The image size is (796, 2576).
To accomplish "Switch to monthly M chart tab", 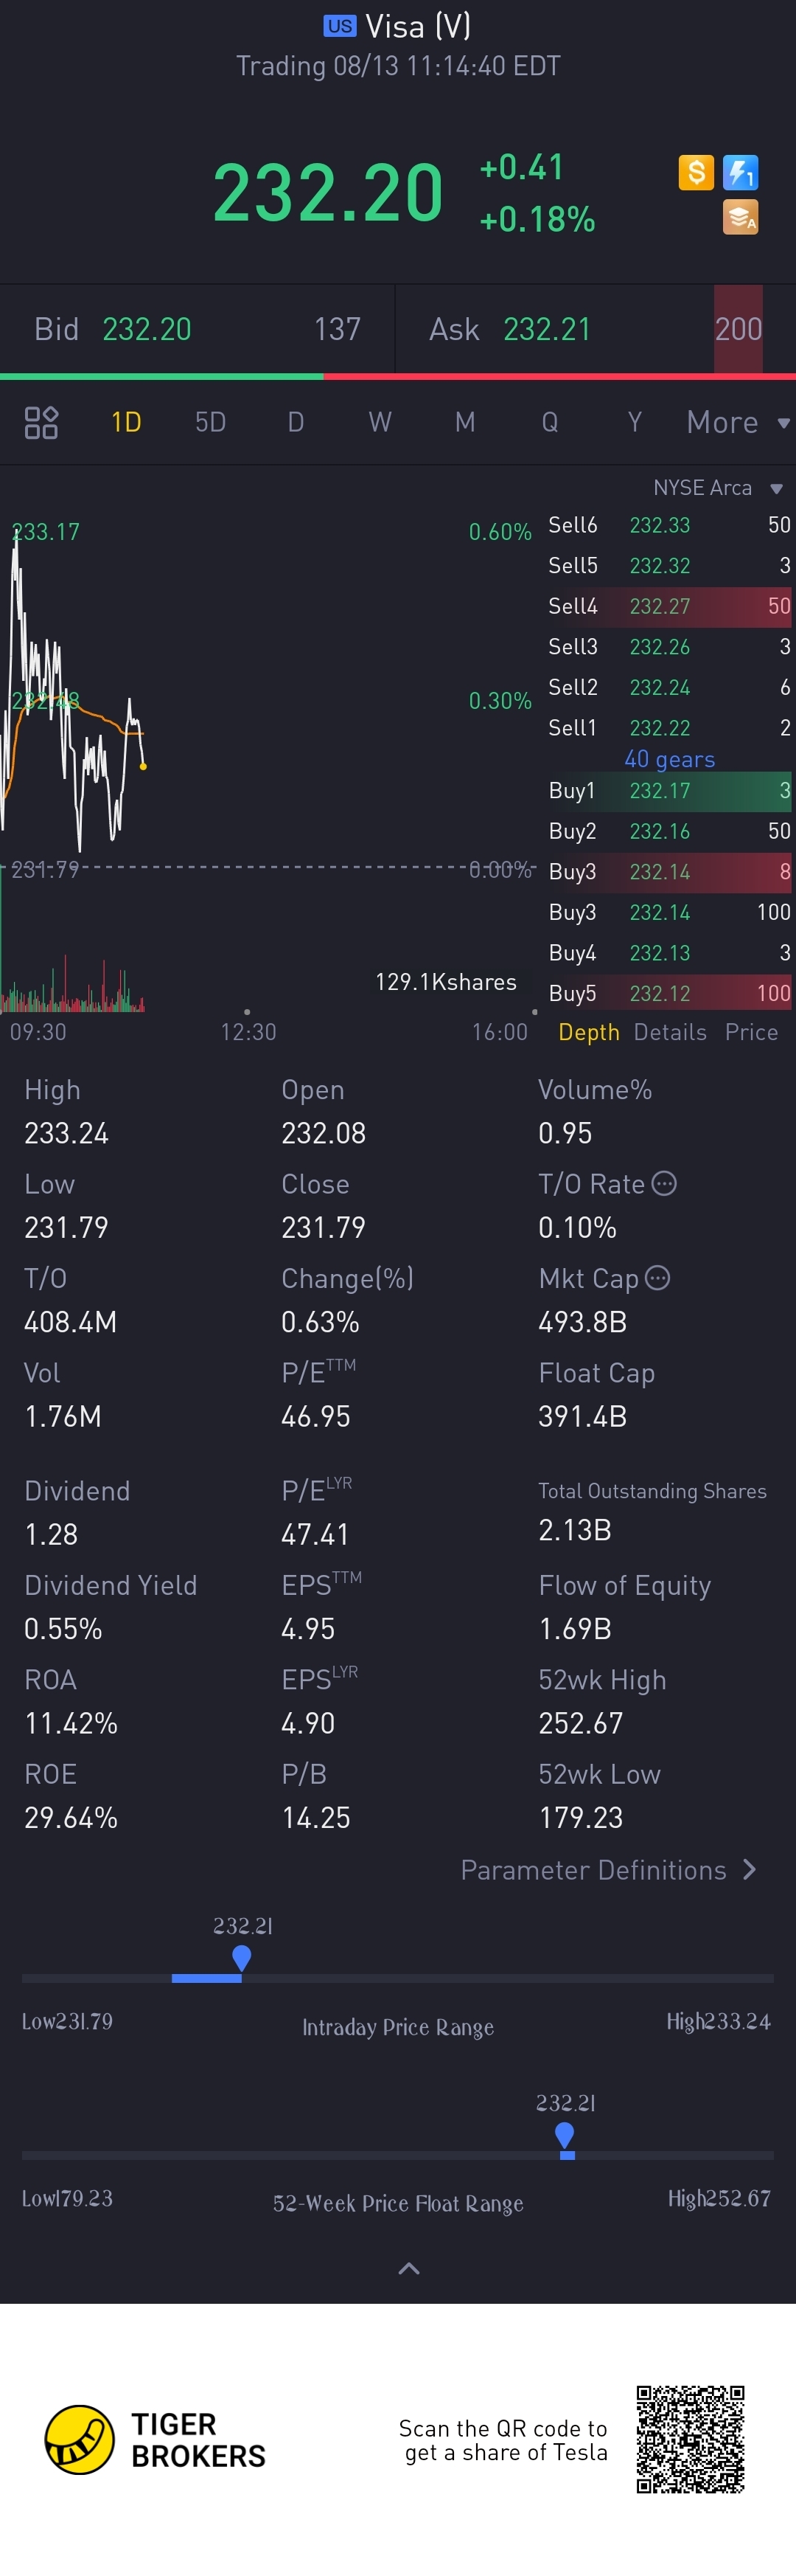I will [464, 422].
